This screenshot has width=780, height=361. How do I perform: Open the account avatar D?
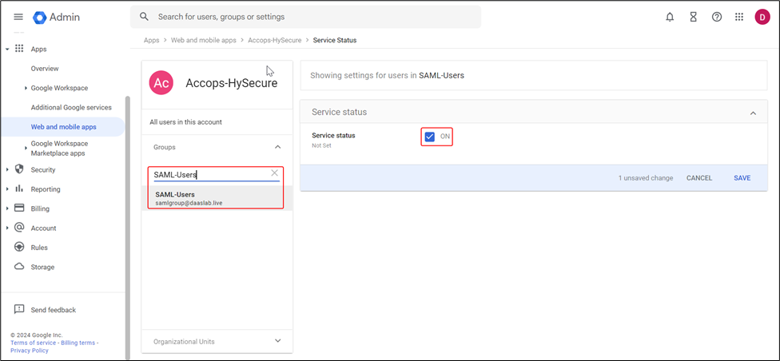(762, 17)
